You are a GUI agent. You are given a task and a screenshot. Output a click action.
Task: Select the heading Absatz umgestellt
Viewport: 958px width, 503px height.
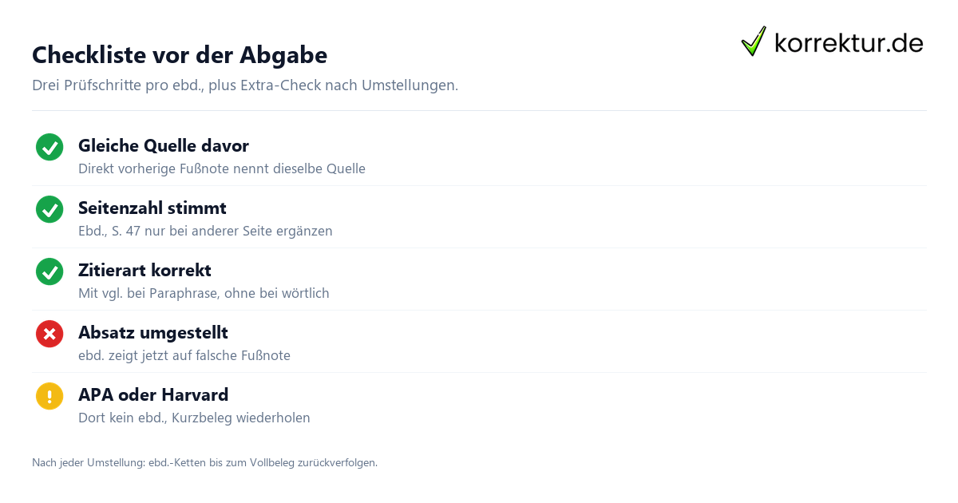click(x=153, y=333)
